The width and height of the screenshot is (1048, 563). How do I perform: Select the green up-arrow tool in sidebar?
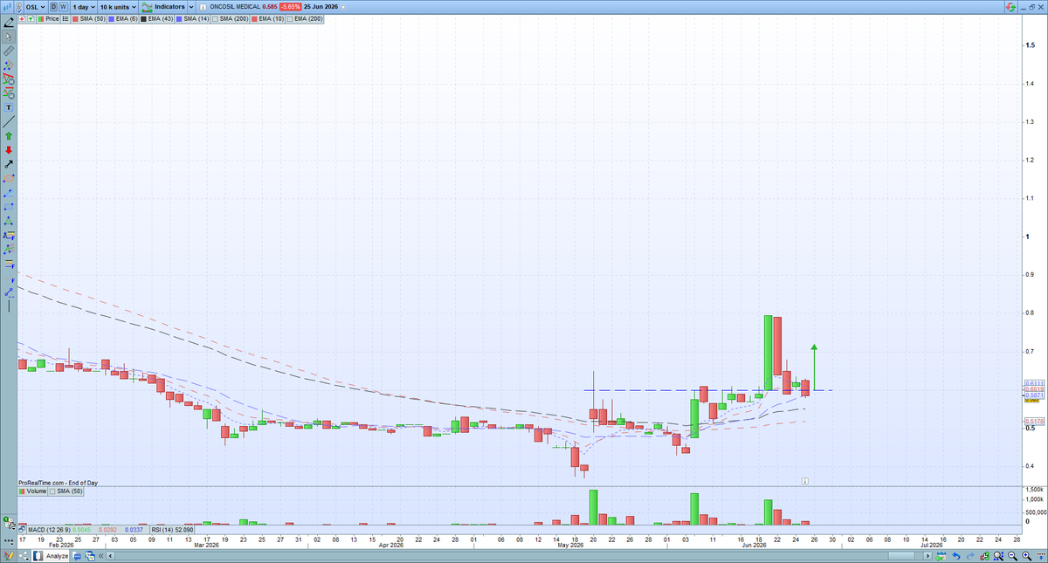[x=9, y=135]
